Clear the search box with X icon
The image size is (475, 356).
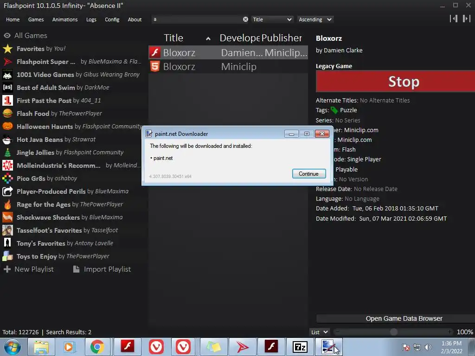[x=245, y=19]
